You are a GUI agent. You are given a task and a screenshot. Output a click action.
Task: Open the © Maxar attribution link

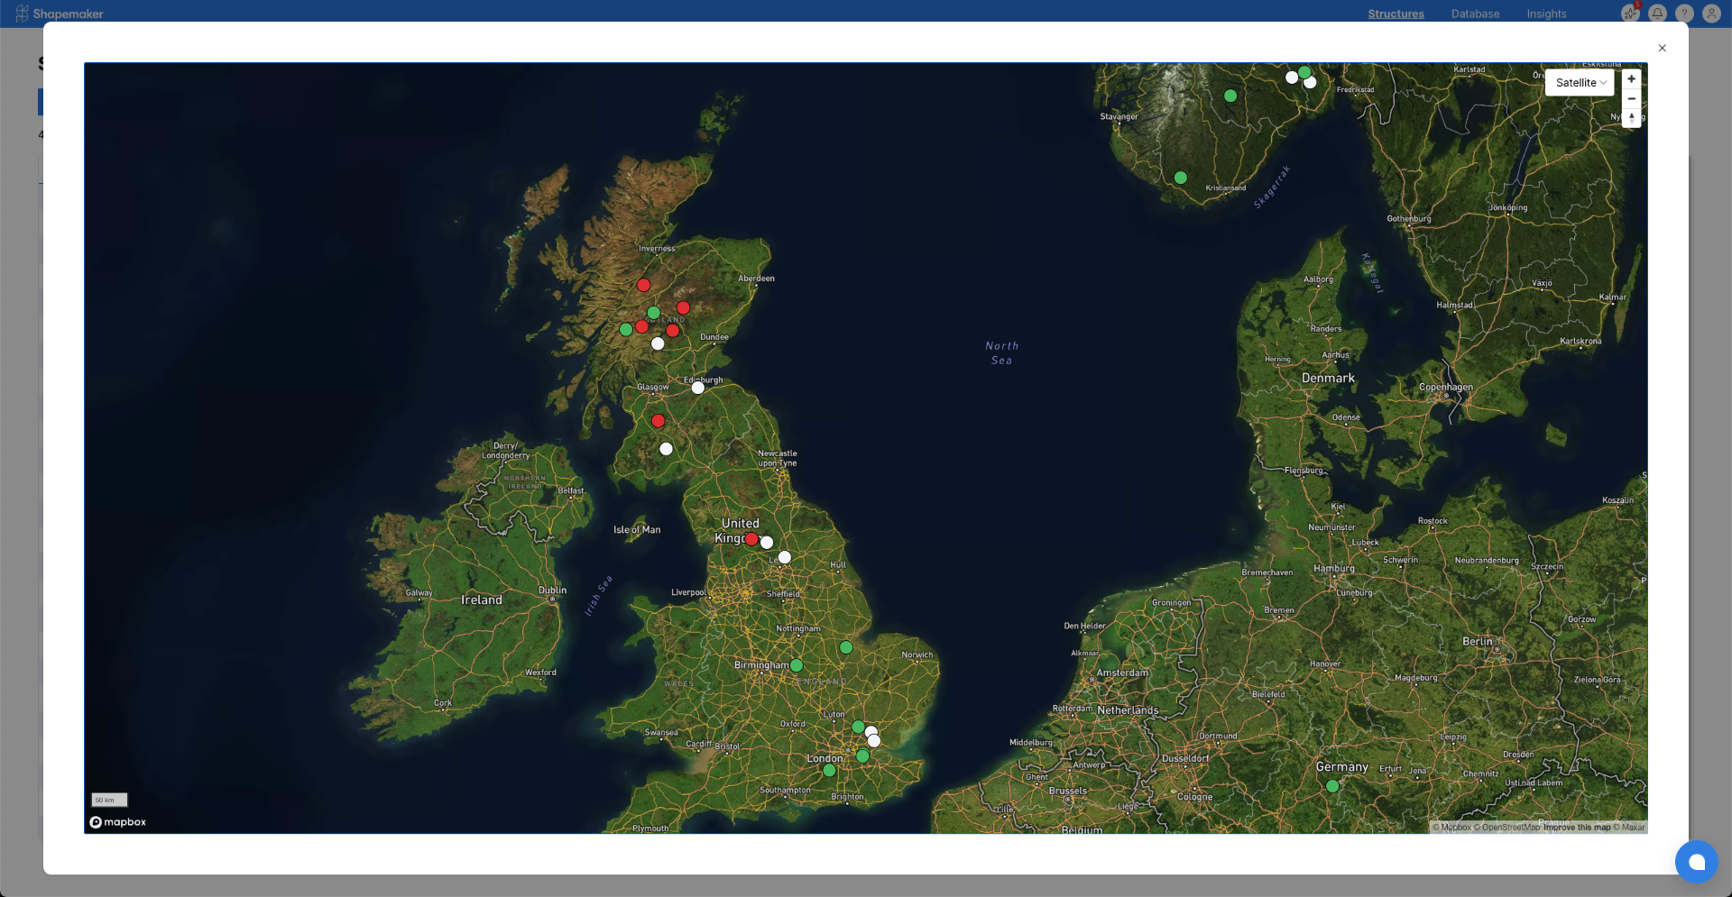point(1629,828)
